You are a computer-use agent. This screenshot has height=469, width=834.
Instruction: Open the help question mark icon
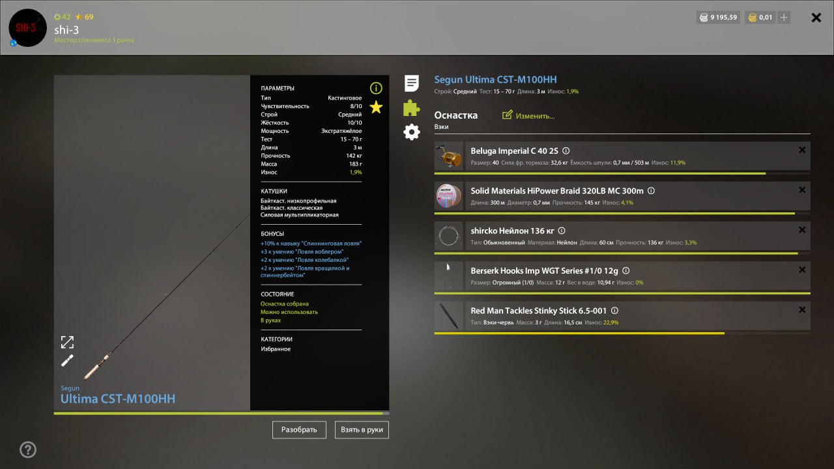point(28,449)
